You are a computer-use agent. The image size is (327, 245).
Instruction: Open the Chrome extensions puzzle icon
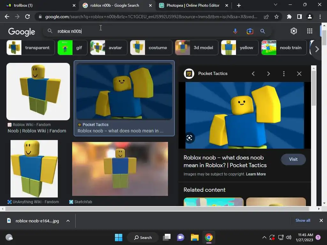[289, 17]
